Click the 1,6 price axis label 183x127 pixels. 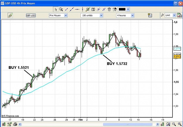pyautogui.click(x=176, y=22)
